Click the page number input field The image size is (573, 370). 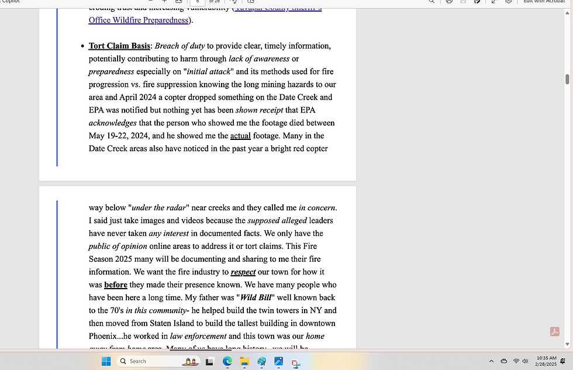[x=198, y=2]
